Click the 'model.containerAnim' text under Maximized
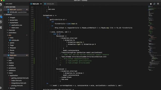 pos(71,50)
